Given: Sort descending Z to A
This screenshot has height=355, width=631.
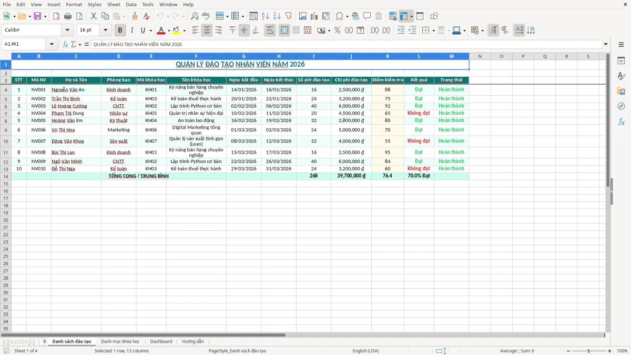Looking at the screenshot, I should [x=277, y=16].
